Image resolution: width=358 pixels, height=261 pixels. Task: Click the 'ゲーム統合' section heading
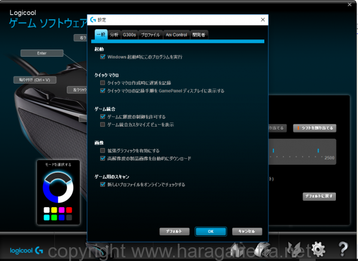(105, 109)
